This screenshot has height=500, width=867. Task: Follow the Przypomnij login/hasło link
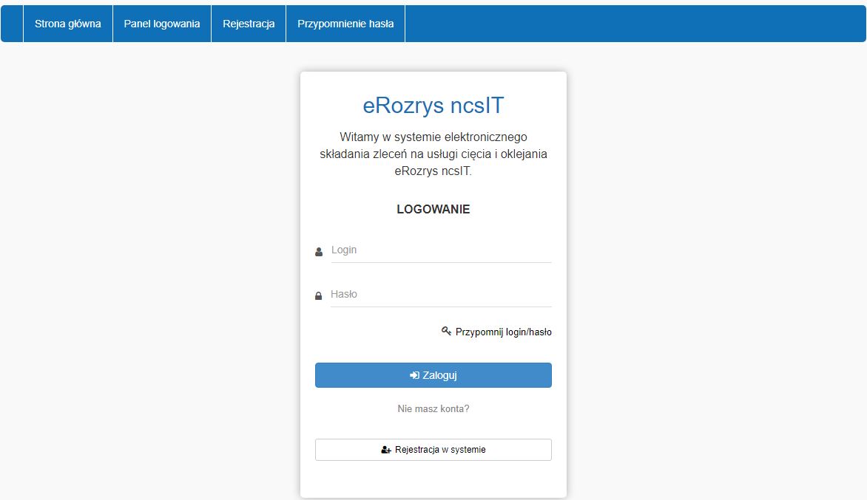tap(503, 332)
